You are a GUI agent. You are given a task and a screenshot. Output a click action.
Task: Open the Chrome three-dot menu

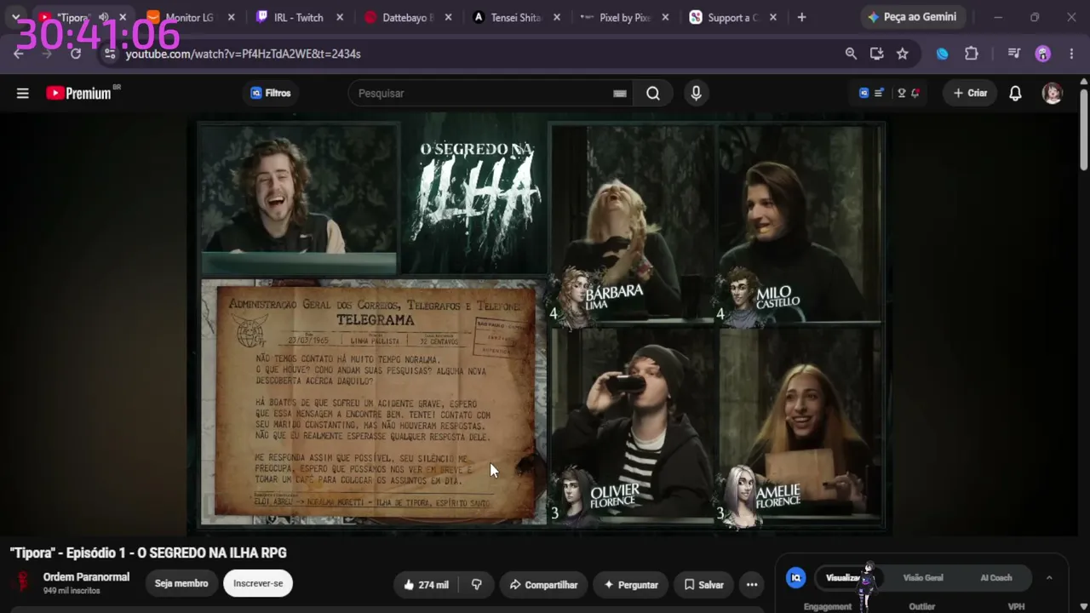1070,54
